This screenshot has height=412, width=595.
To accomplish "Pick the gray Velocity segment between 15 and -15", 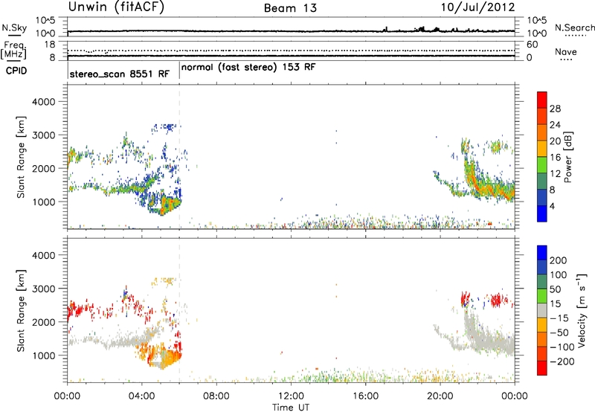I will pos(542,310).
